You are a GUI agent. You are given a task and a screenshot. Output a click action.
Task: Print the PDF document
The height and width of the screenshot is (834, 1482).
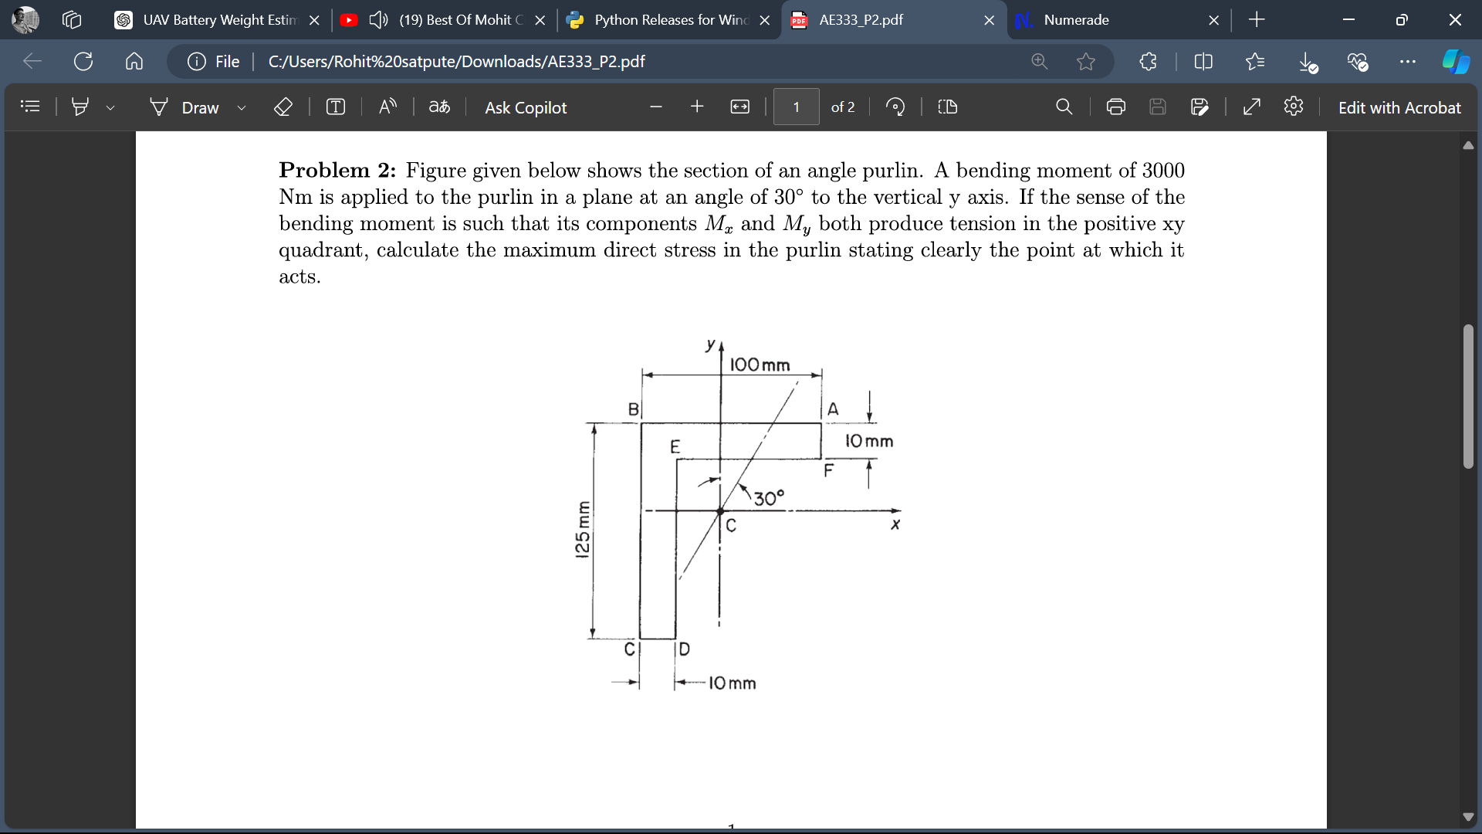point(1115,107)
